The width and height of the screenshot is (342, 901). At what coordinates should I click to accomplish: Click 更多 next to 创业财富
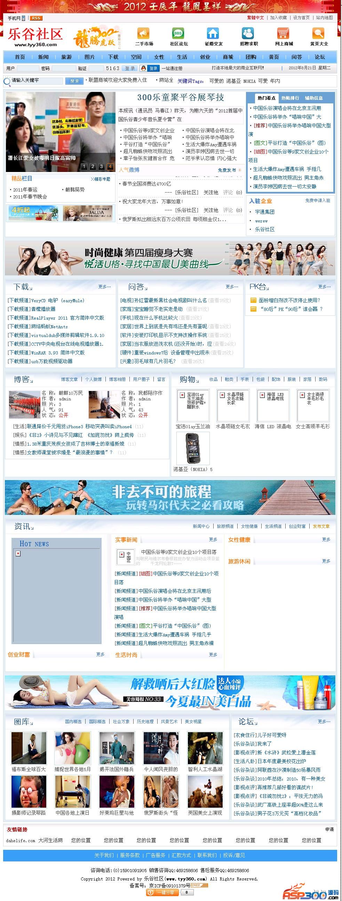click(100, 654)
